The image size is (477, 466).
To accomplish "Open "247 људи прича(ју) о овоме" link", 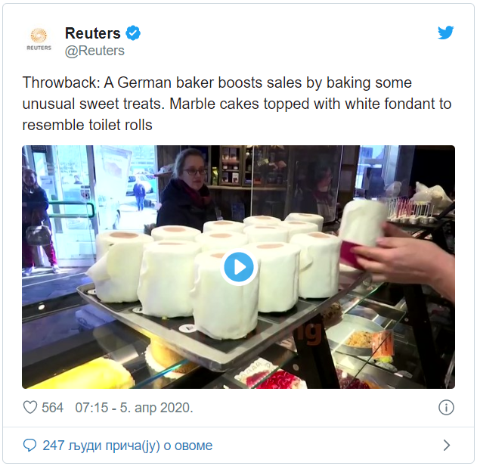I will [x=128, y=446].
